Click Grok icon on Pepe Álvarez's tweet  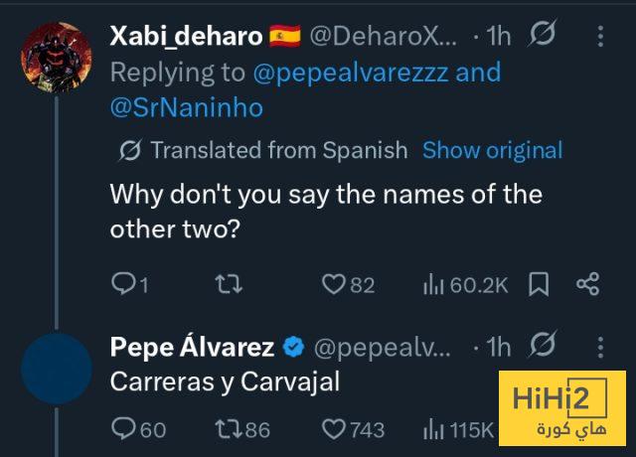(543, 347)
